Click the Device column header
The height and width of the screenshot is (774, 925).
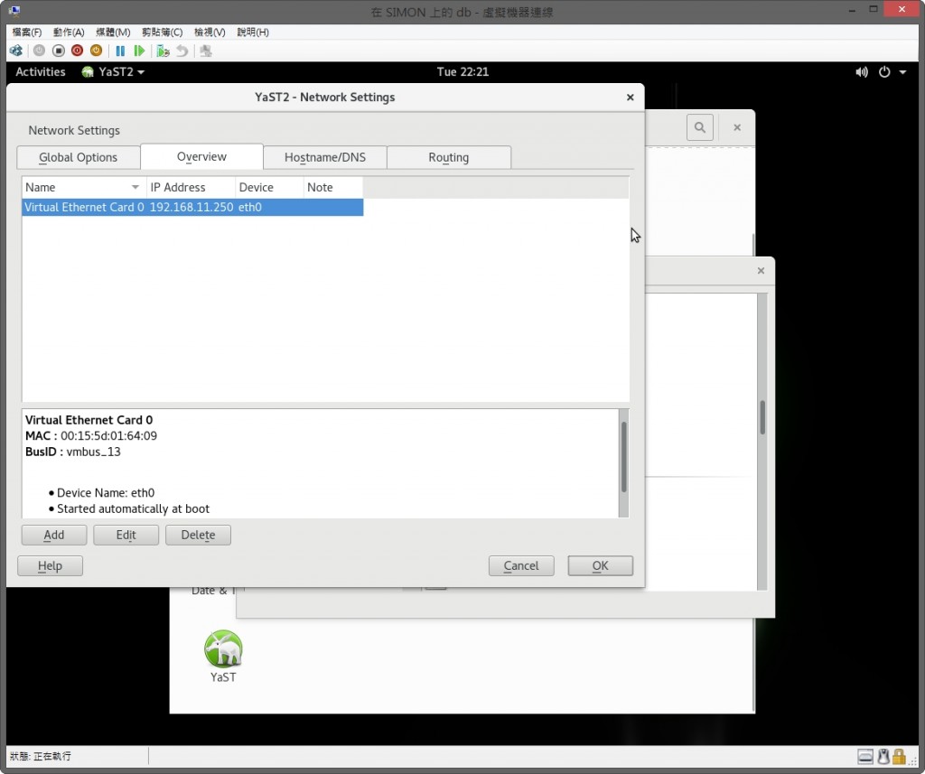[x=269, y=187]
